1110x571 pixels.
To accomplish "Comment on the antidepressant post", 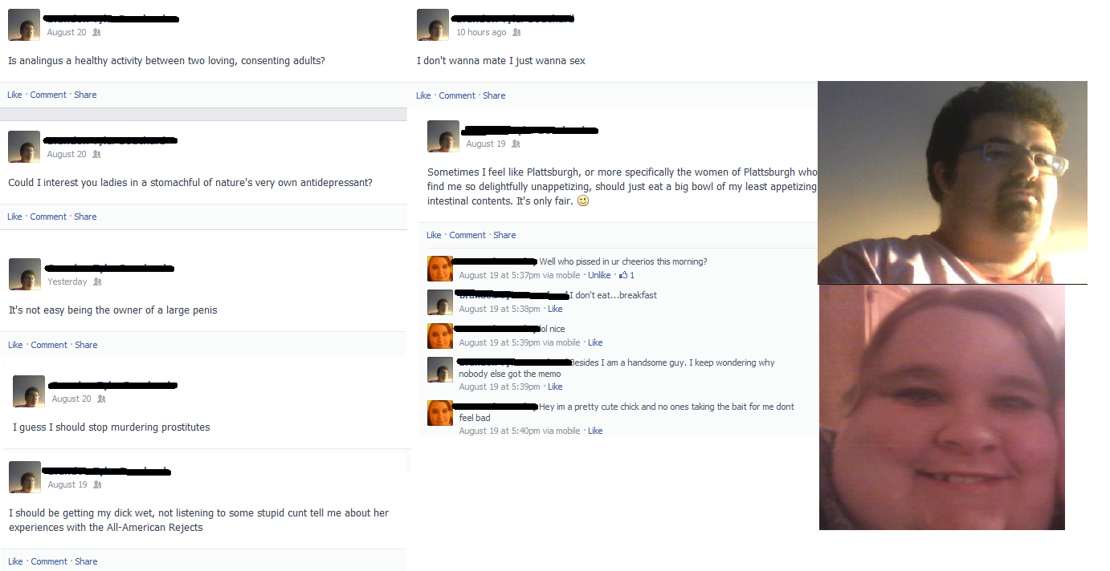I will (48, 217).
